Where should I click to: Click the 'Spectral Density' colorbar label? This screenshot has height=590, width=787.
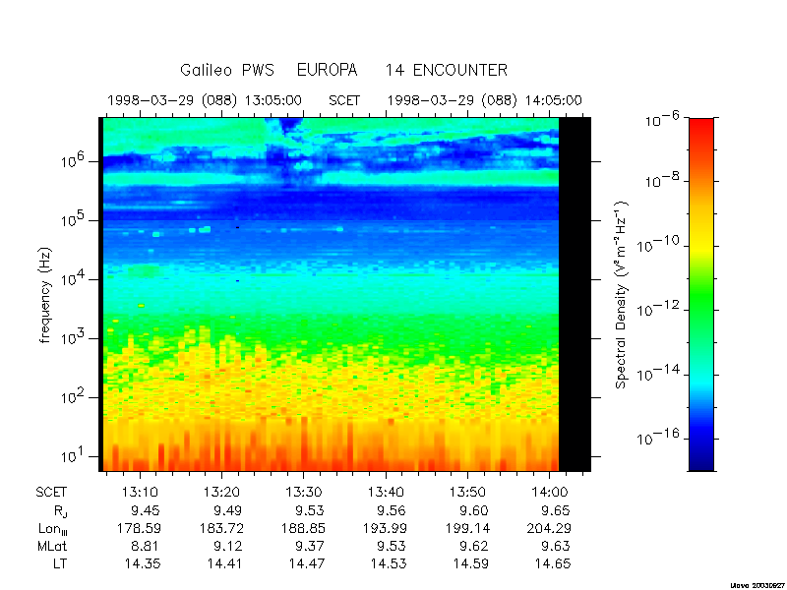(x=622, y=295)
